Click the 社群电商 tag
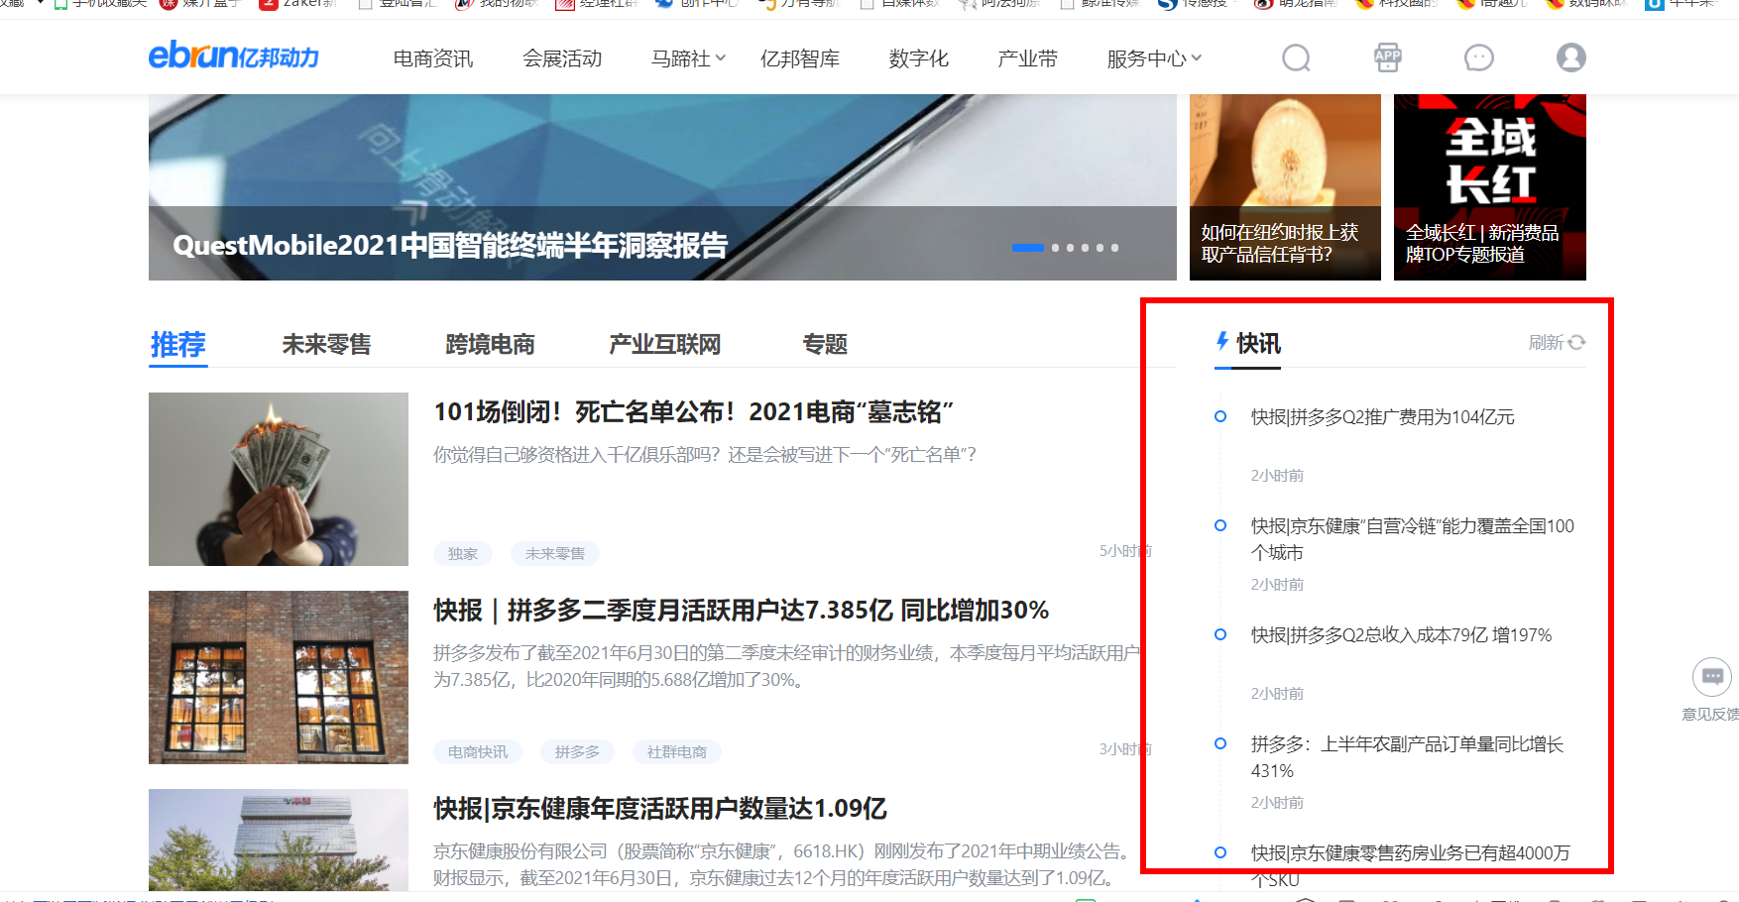 click(x=677, y=751)
